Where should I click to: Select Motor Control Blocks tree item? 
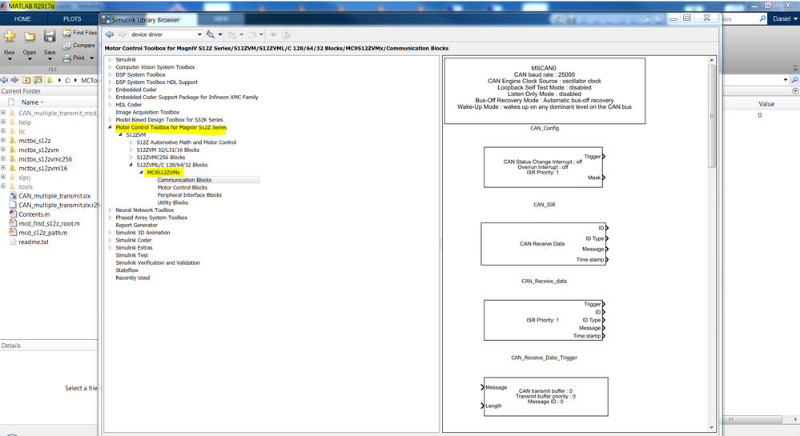(182, 188)
